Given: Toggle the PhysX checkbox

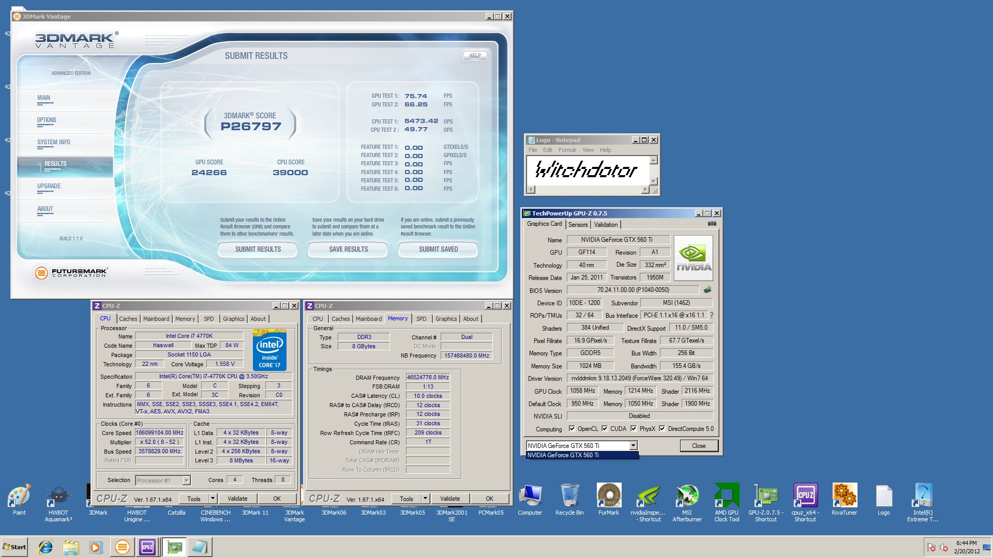Looking at the screenshot, I should coord(634,428).
